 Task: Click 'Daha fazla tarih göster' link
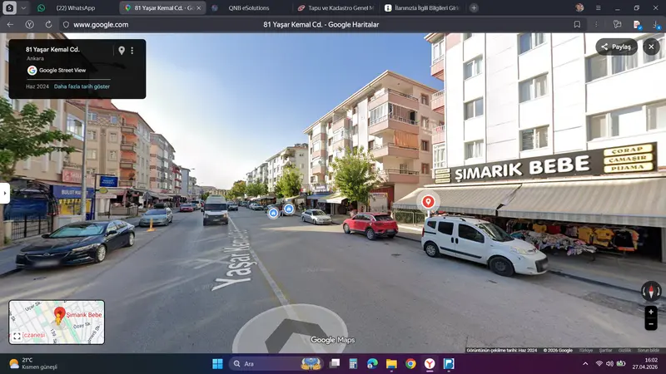tap(82, 86)
